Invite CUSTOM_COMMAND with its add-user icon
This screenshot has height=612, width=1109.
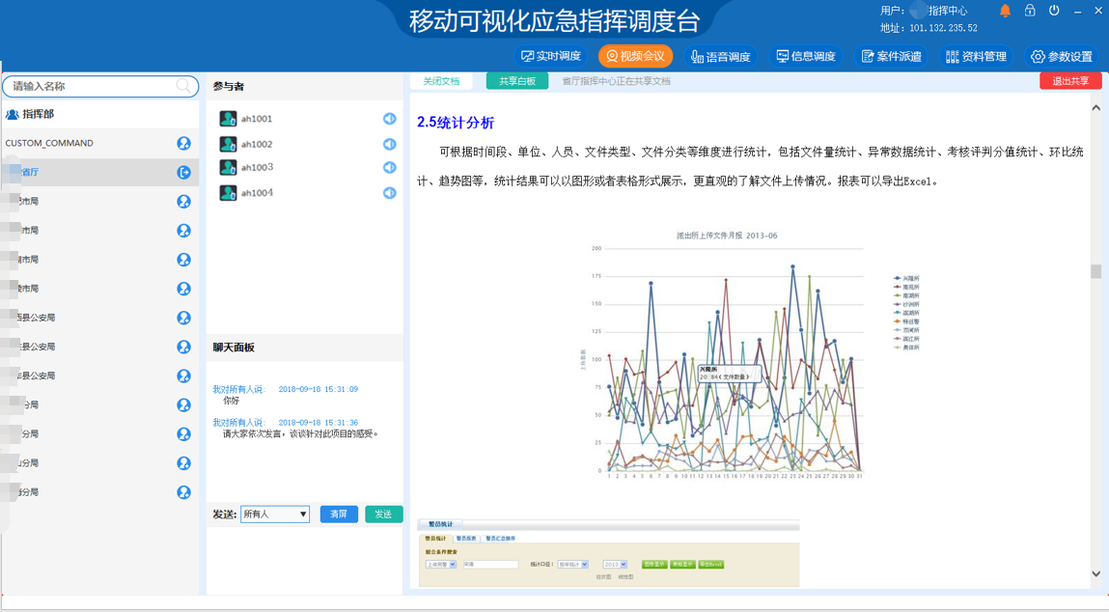tap(183, 144)
